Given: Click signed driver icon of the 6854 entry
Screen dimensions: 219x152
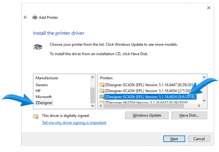Looking at the screenshot, I should [x=102, y=91].
